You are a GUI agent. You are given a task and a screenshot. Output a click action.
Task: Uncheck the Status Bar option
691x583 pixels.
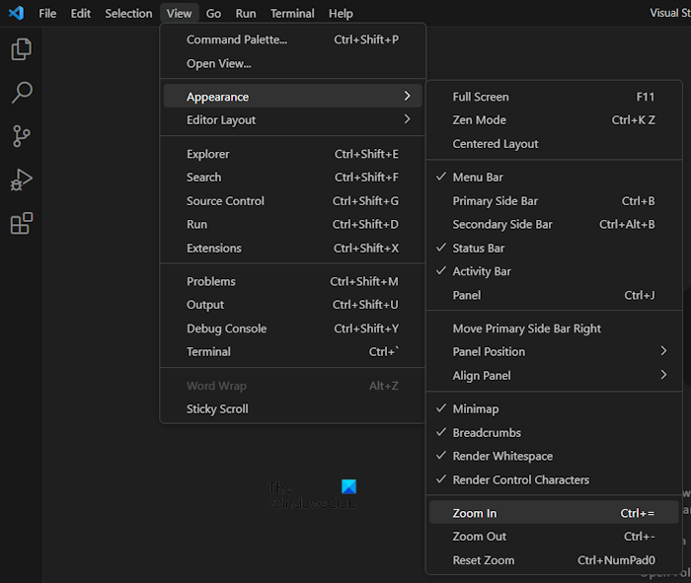(x=479, y=249)
